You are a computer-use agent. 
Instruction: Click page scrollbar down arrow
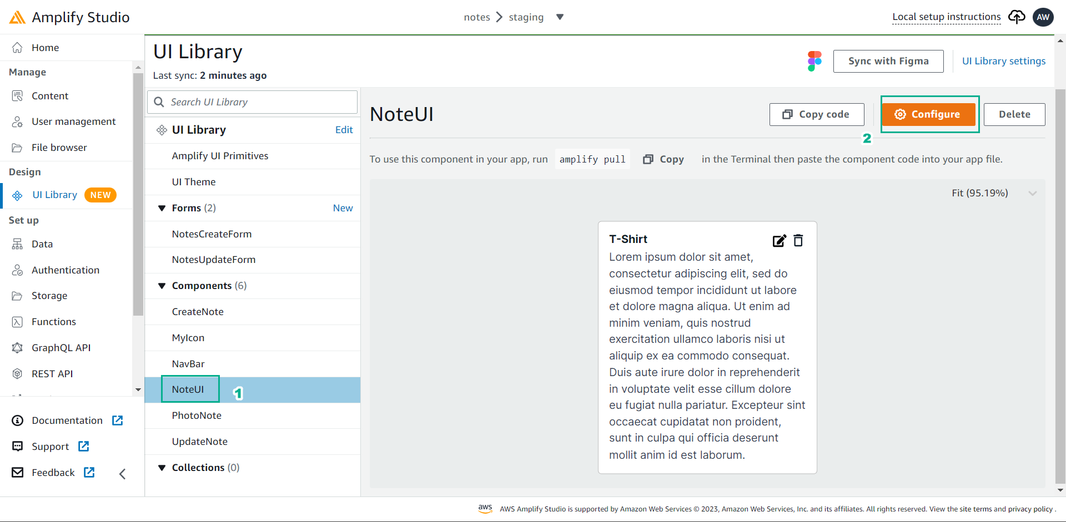[x=1060, y=490]
